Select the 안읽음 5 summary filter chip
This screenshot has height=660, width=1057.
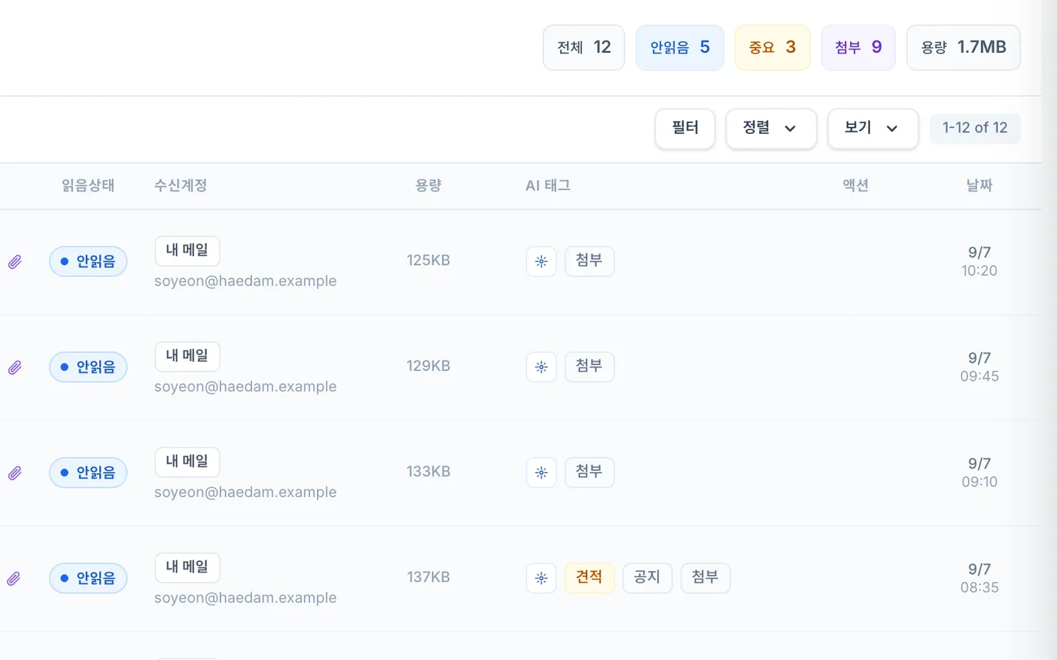(680, 48)
